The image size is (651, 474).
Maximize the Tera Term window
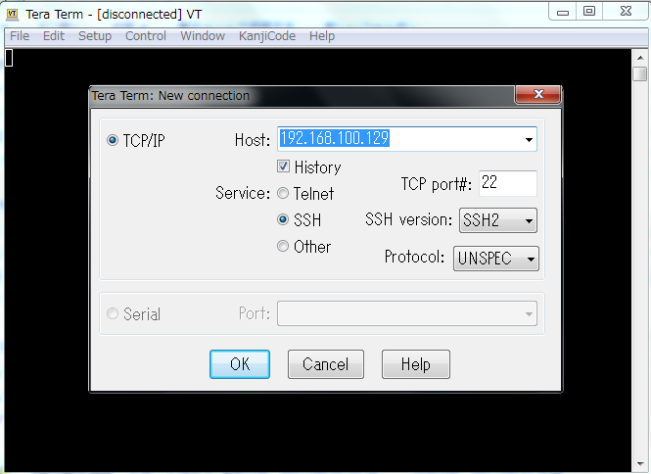click(589, 11)
